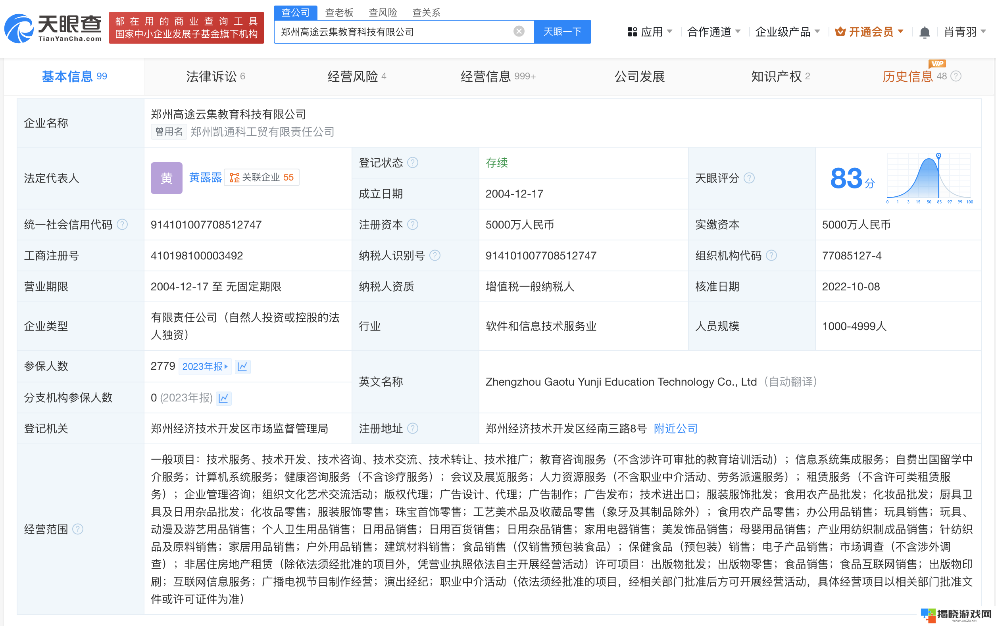Click 增值税一般纳税人 value
The height and width of the screenshot is (626, 996).
tap(530, 286)
